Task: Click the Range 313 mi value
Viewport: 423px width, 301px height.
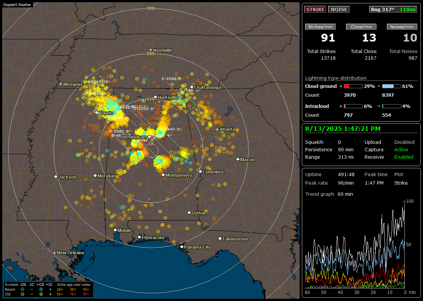Action: (346, 157)
